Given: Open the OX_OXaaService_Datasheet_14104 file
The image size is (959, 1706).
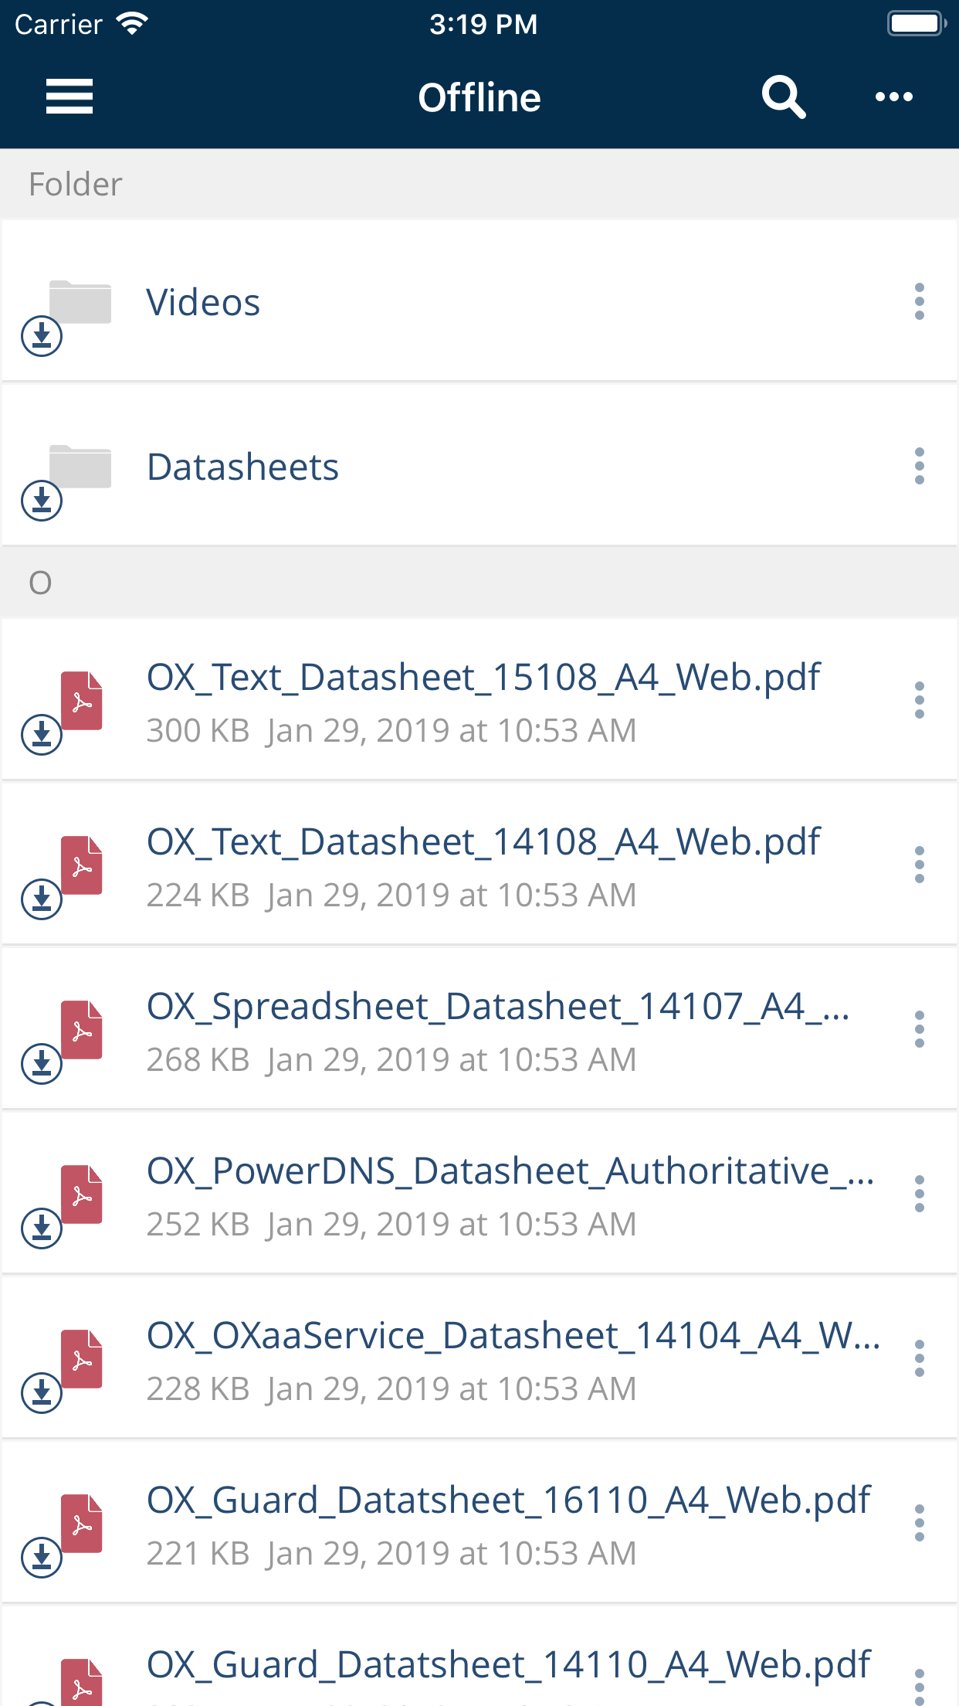Looking at the screenshot, I should [x=513, y=1336].
